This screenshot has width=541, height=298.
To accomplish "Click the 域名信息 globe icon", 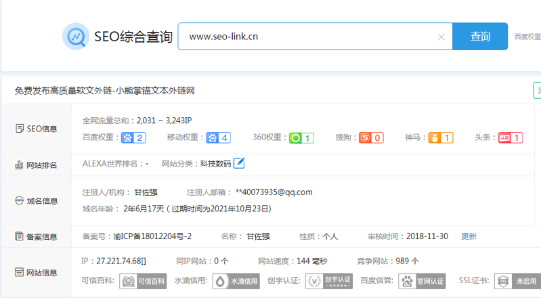I will click(20, 200).
